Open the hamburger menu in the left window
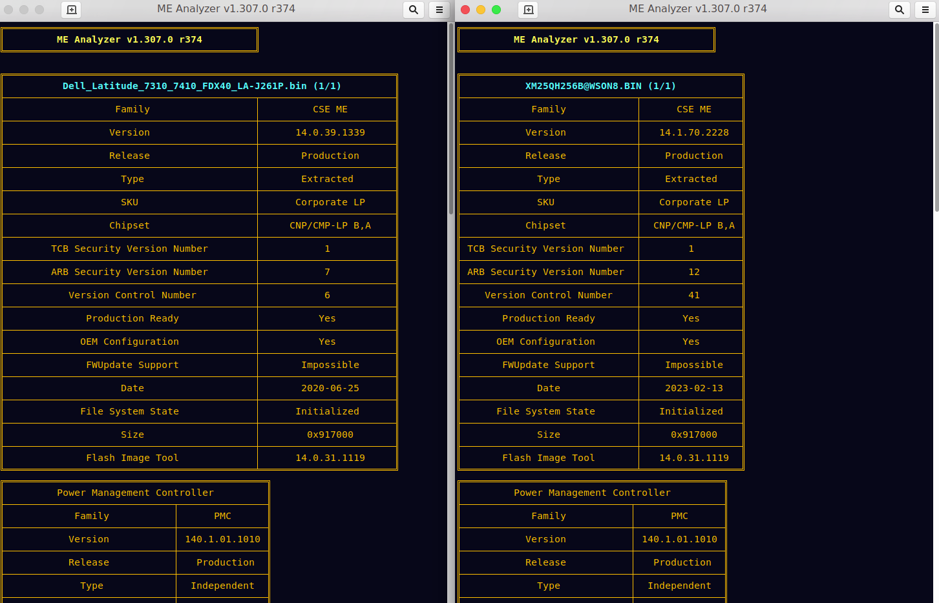Screen dimensions: 939x603 (x=439, y=10)
